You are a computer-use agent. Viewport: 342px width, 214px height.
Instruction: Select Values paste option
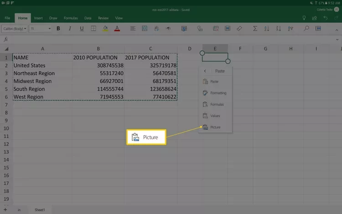[215, 116]
